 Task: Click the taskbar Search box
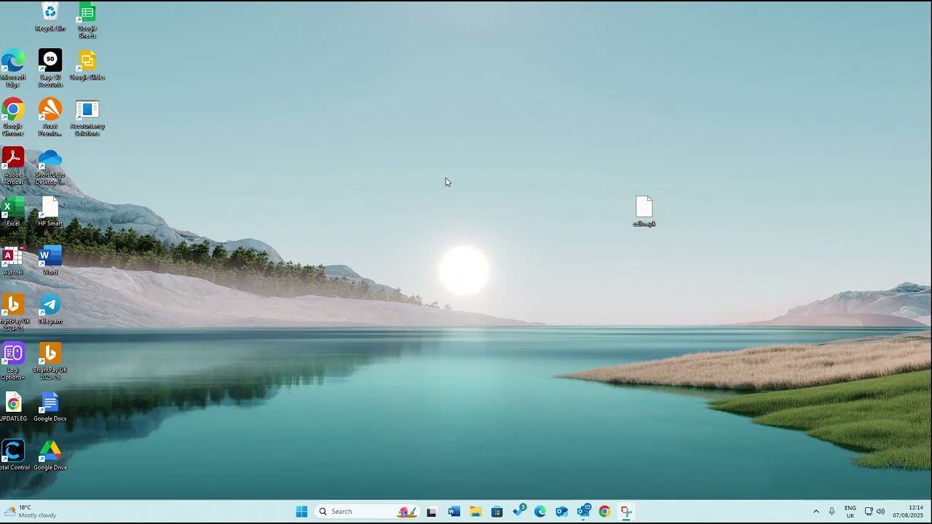click(367, 512)
